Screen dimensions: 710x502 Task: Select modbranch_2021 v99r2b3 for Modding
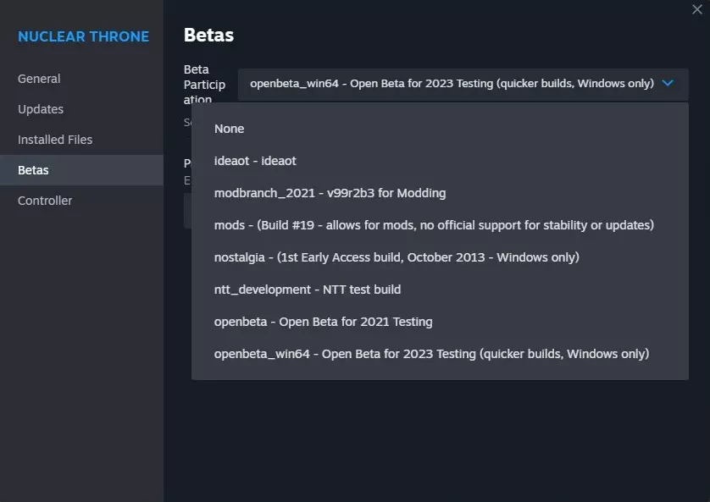[x=330, y=193]
